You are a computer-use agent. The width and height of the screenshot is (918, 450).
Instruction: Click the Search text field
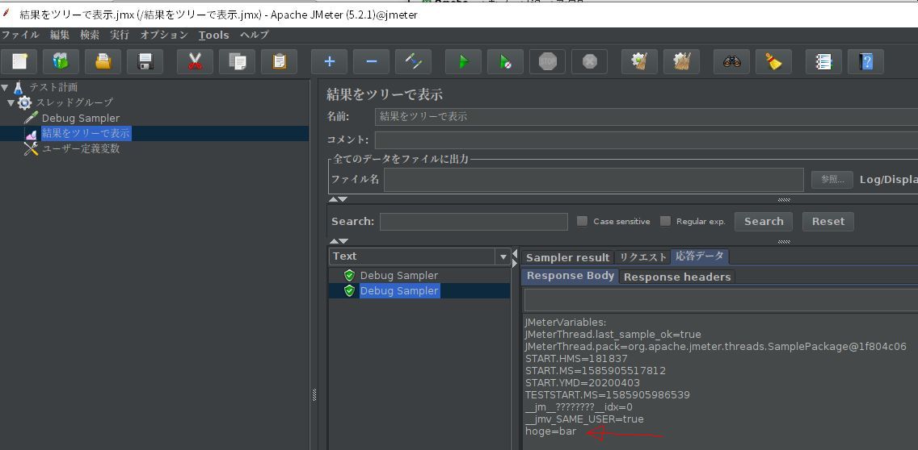474,222
